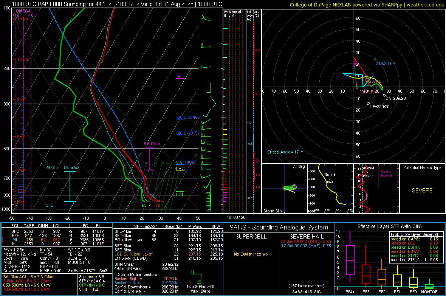Screen dimensions: 446x296
Task: Click the 2873m effective inflow top label
Action: point(51,167)
